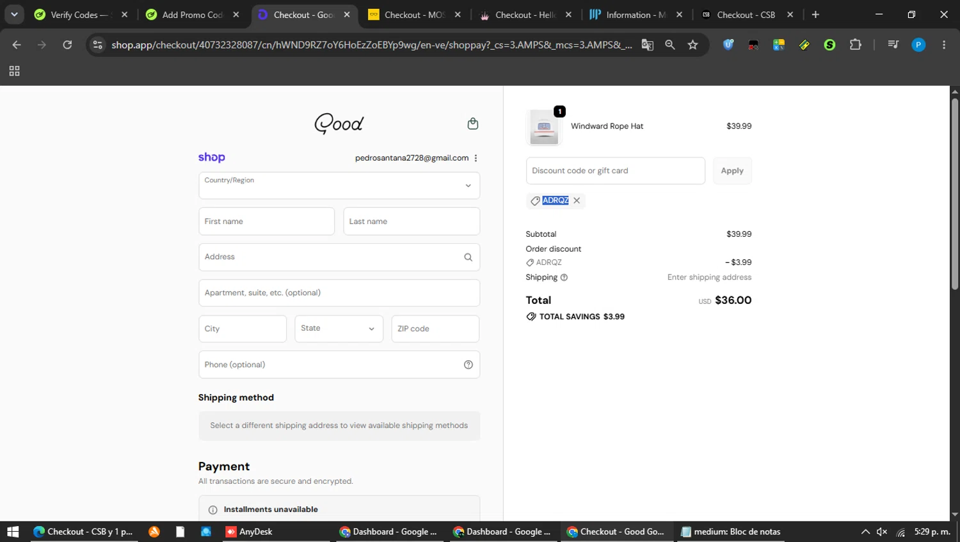The image size is (960, 542).
Task: Click the blue shield extension icon
Action: tap(728, 45)
